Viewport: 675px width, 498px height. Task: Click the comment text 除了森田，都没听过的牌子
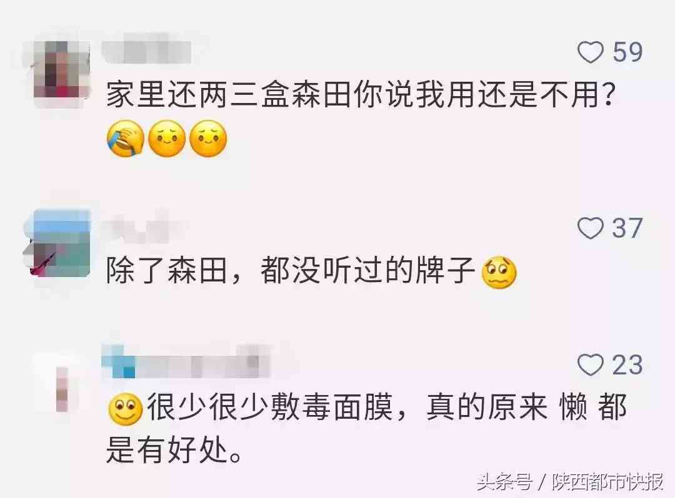(290, 270)
